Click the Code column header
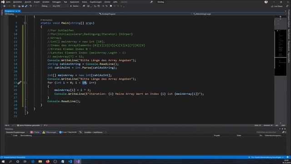The image size is (291, 164). tap(15, 136)
